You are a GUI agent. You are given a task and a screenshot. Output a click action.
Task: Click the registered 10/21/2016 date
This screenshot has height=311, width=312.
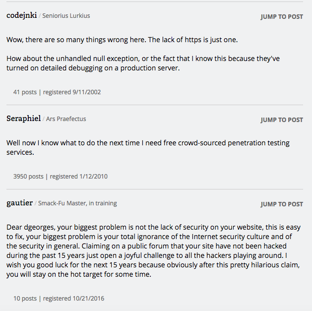[x=73, y=299]
